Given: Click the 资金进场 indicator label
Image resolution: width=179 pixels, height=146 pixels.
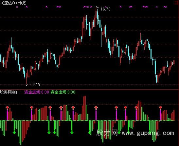Looking at the screenshot, I should 37,92.
